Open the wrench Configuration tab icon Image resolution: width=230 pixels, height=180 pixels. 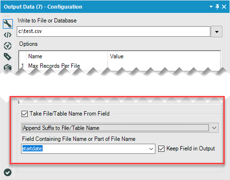tap(8, 24)
